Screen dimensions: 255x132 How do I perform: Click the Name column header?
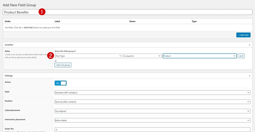pos(132,21)
